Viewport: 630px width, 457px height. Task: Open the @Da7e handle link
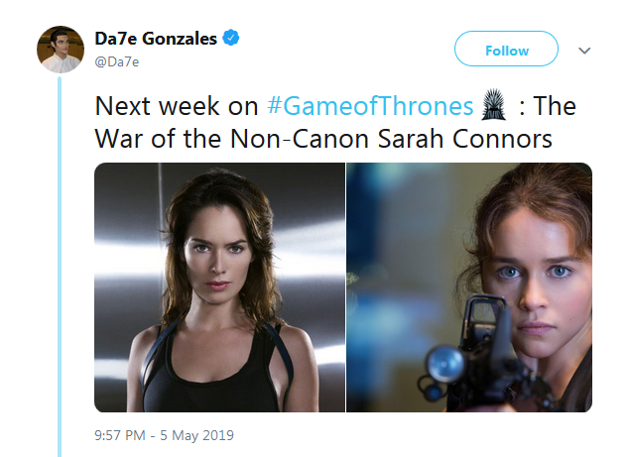click(x=117, y=61)
